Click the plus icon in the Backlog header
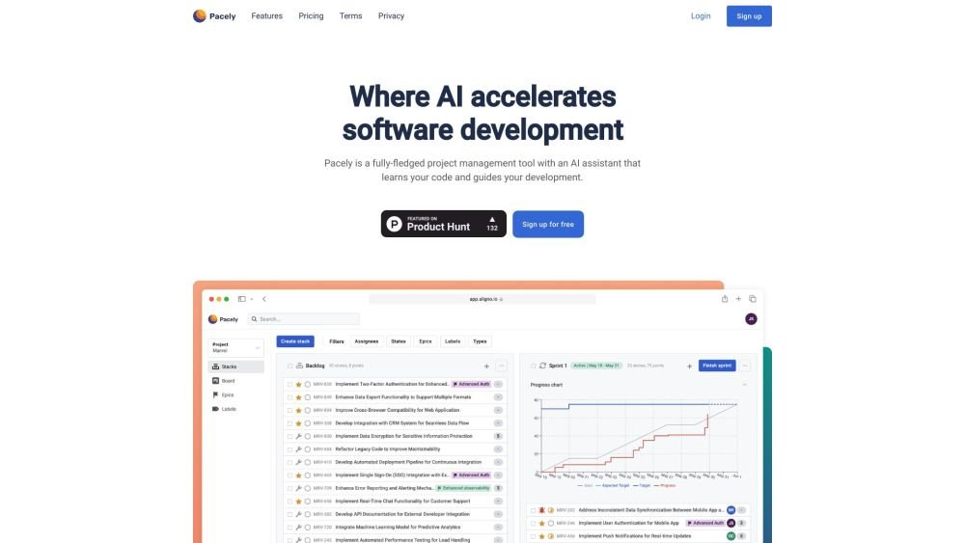The image size is (965, 543). [x=486, y=367]
